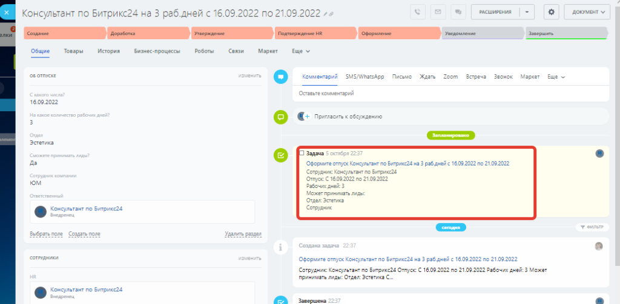This screenshot has width=620, height=304.
Task: Select the Завершить stage
Action: tap(567, 33)
